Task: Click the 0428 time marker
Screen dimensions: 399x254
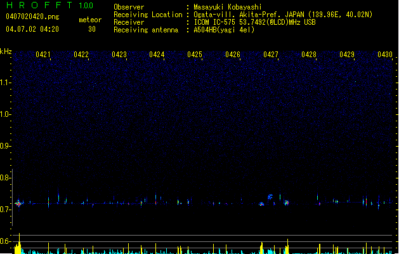Action: [309, 55]
